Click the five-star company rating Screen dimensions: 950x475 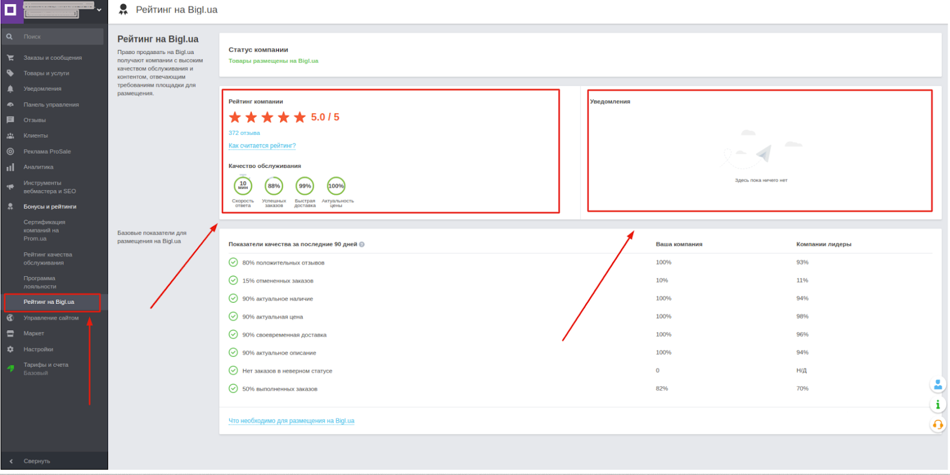pyautogui.click(x=267, y=118)
